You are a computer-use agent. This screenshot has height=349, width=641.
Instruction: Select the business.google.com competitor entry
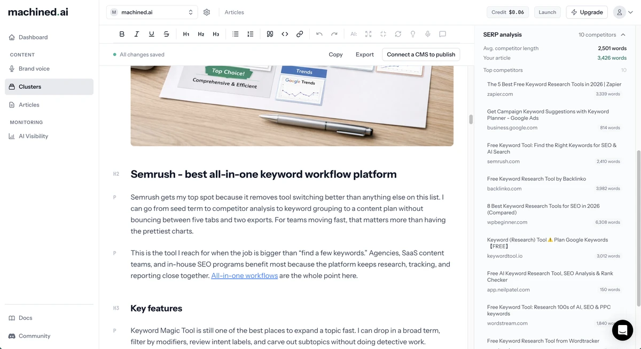(553, 119)
